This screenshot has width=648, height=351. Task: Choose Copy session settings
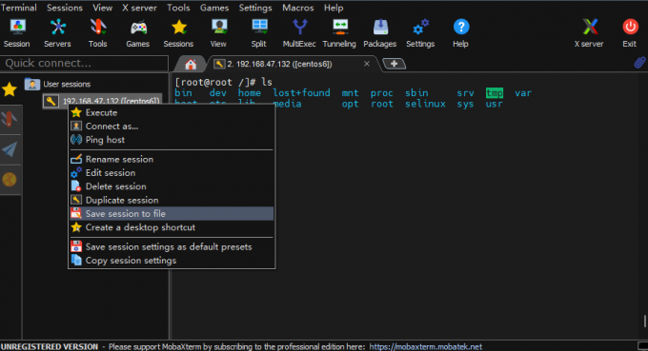(172, 261)
